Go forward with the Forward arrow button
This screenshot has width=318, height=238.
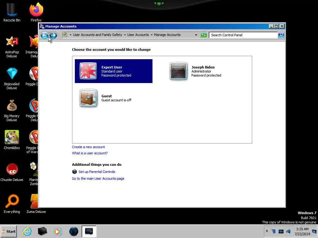[53, 35]
